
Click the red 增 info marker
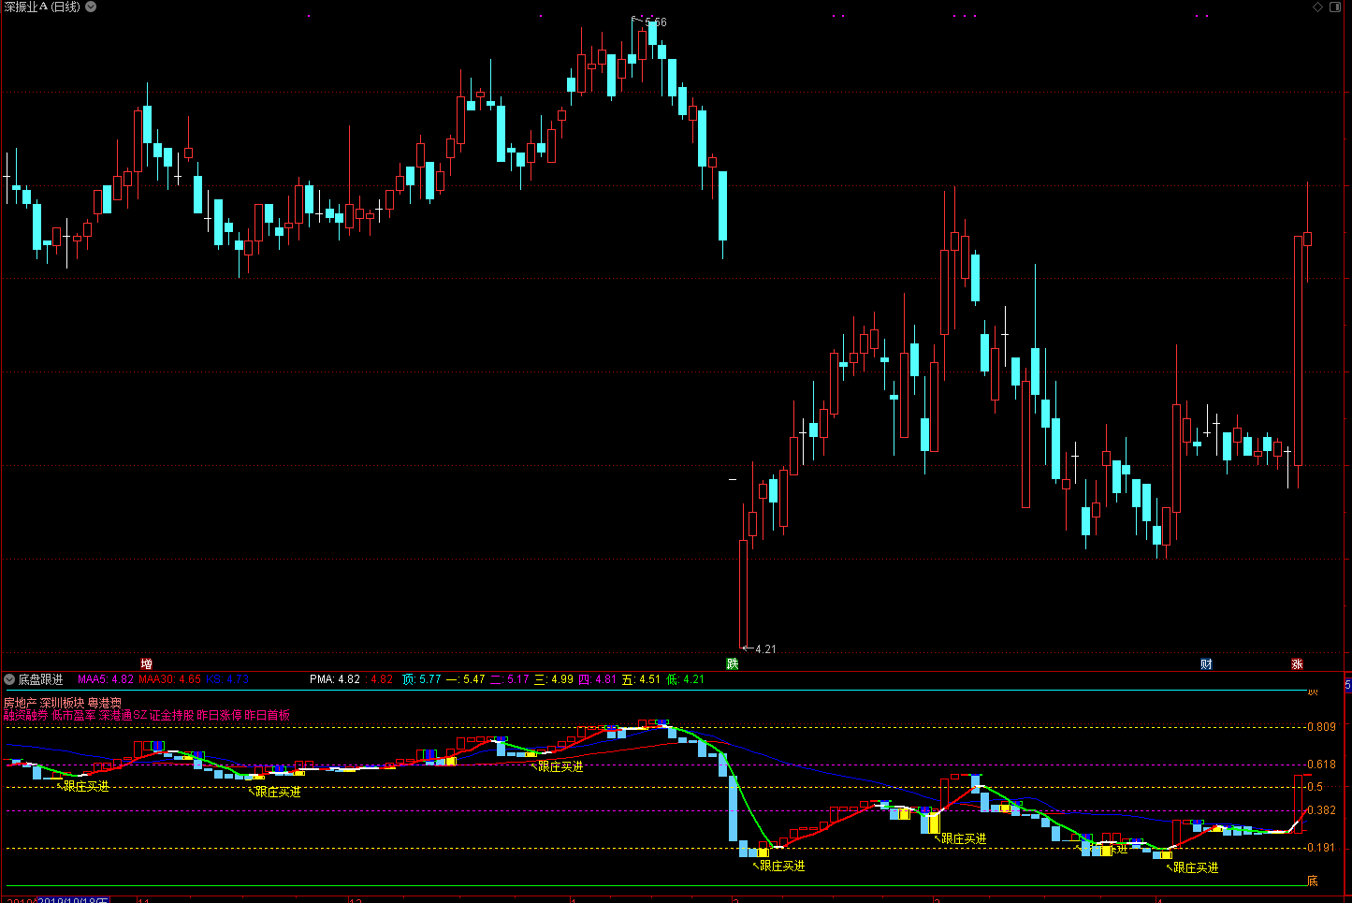click(x=146, y=664)
